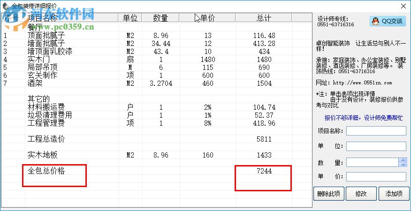The image size is (411, 211).
Task: Click the 报价不够详细，设计师免费帮忙 link
Action: coord(364,118)
